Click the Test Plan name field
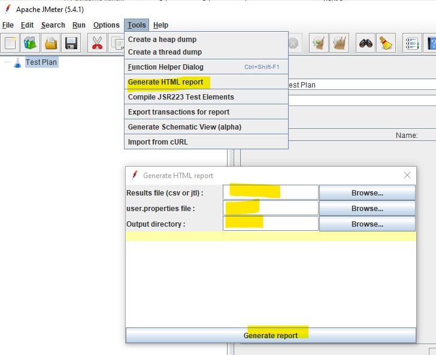 click(362, 85)
